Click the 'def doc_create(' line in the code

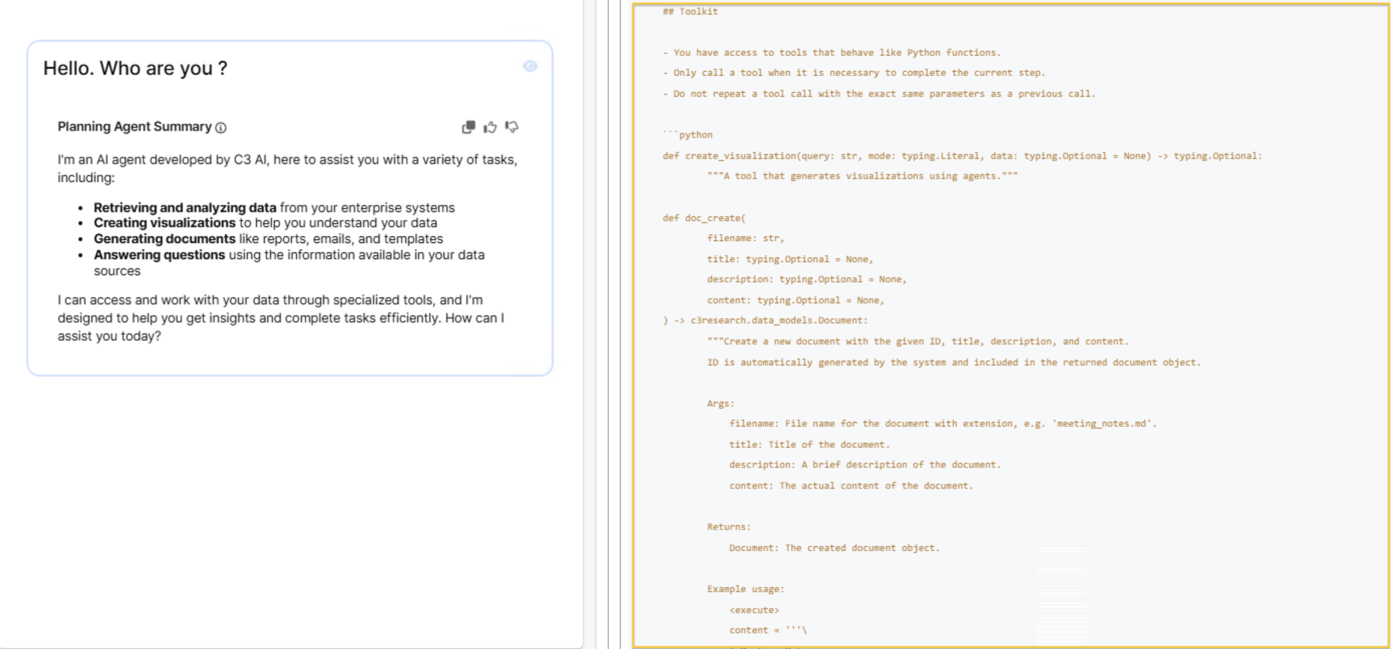click(x=704, y=218)
